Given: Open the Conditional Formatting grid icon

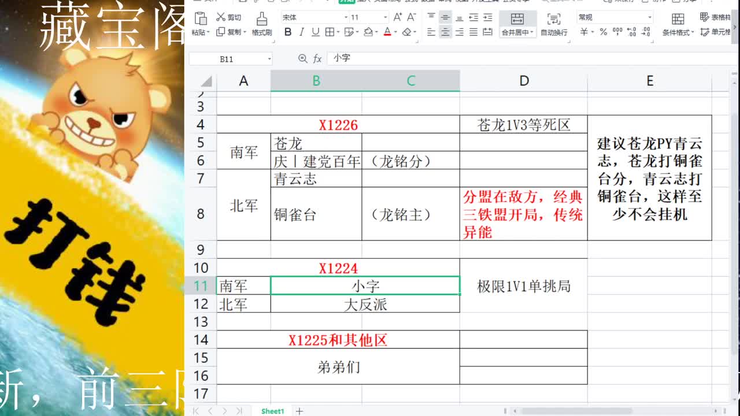Looking at the screenshot, I should (678, 18).
